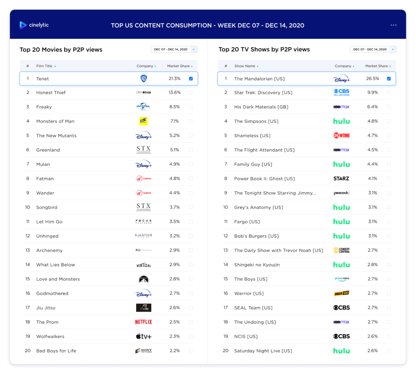The image size is (416, 374).
Task: Open the Greenland movie title
Action: click(x=48, y=150)
